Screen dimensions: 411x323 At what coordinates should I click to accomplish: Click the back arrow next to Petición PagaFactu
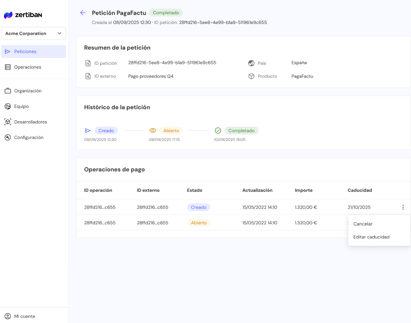coord(82,13)
